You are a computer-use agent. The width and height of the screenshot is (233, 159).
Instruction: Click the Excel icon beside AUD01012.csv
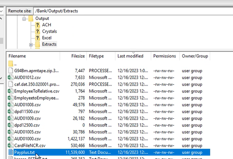click(x=11, y=78)
